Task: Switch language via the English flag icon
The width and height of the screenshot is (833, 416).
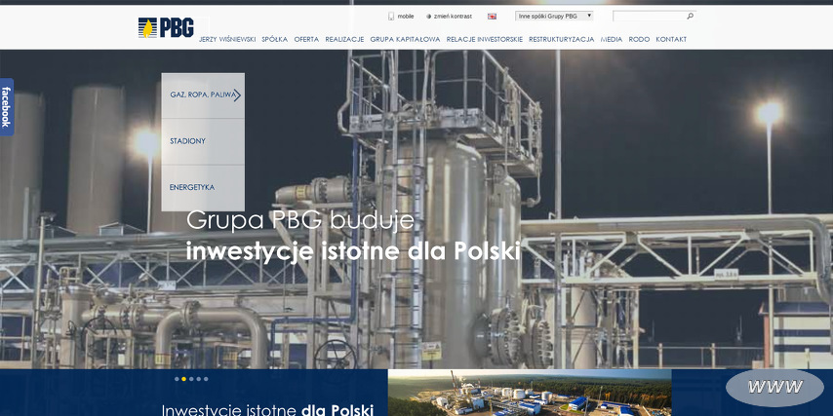Action: point(492,17)
